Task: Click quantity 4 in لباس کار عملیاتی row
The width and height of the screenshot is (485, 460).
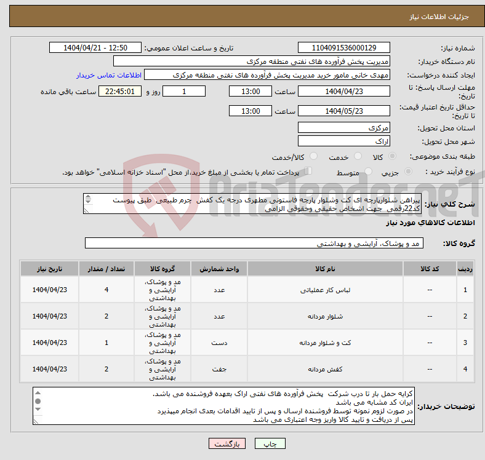Action: tap(106, 290)
